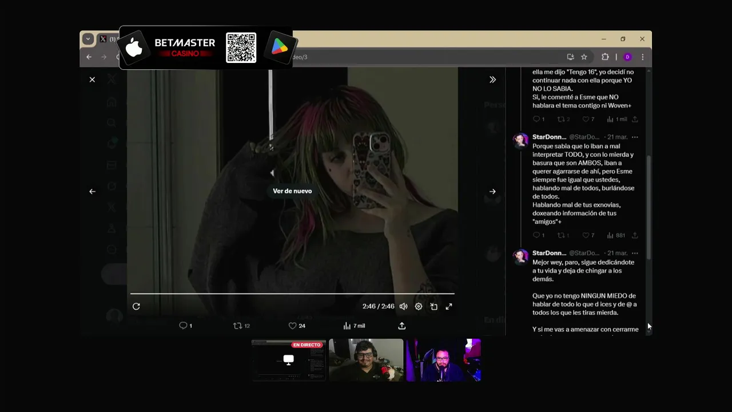732x412 pixels.
Task: Open StarDonn's avatar on the 'Mejor wey' reply
Action: [520, 257]
